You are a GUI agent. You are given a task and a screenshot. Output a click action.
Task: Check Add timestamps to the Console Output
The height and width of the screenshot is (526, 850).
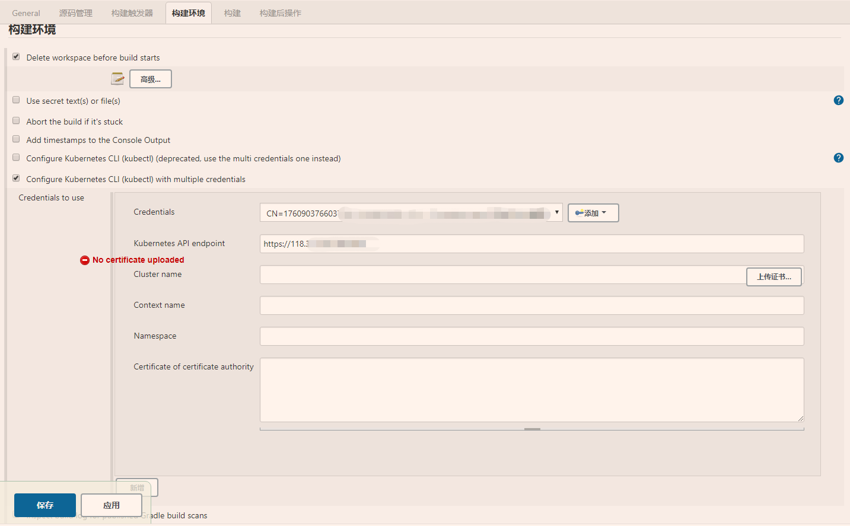[x=15, y=138]
